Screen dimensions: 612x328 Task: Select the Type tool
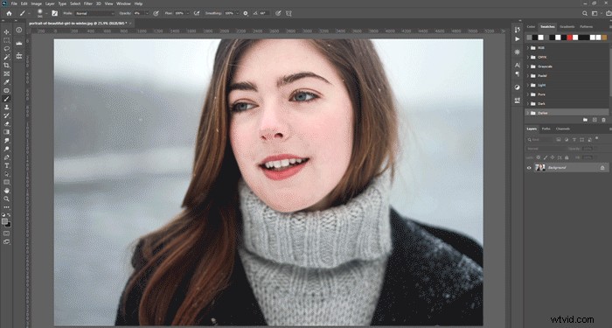[x=7, y=165]
